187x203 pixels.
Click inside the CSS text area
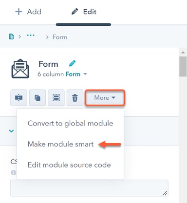(89, 188)
